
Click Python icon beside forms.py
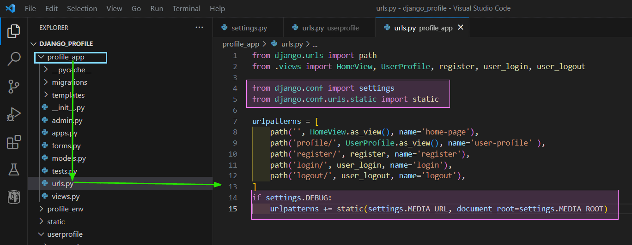[x=45, y=146]
